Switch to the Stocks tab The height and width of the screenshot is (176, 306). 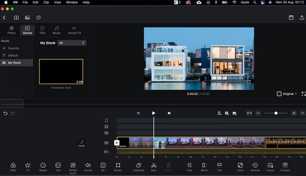tap(27, 30)
